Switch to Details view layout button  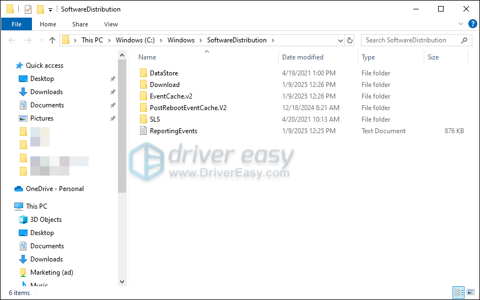459,293
